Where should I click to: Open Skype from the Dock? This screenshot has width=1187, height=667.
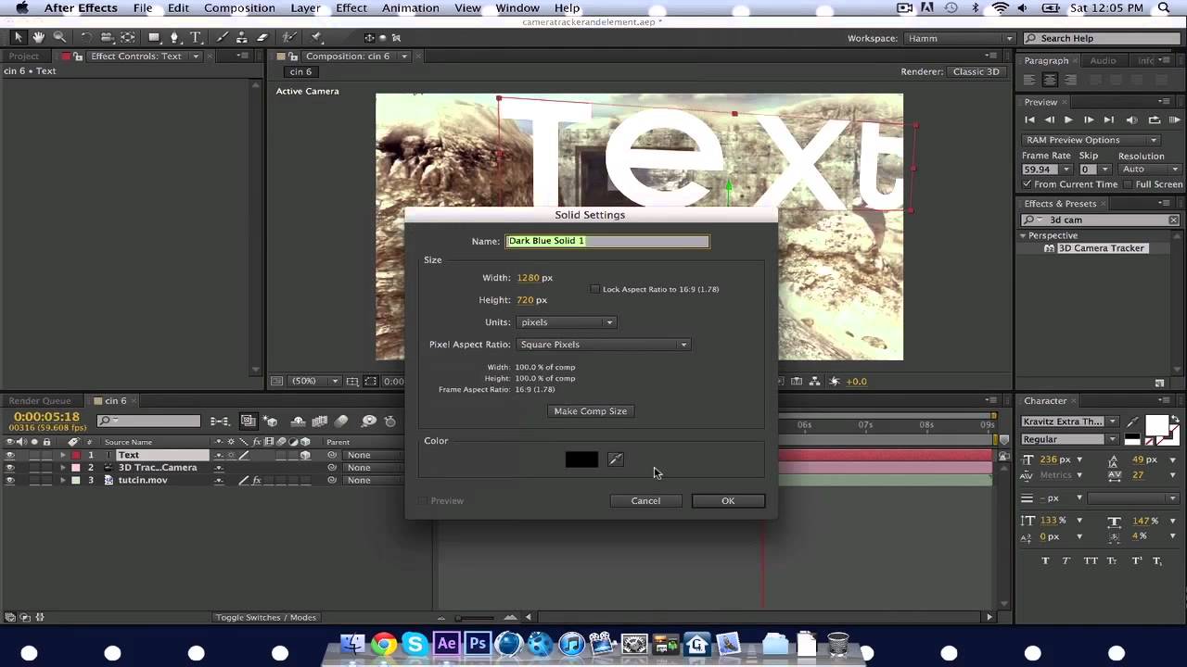tap(415, 643)
